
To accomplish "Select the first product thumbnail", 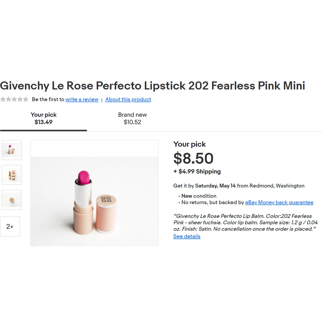I will (12, 150).
